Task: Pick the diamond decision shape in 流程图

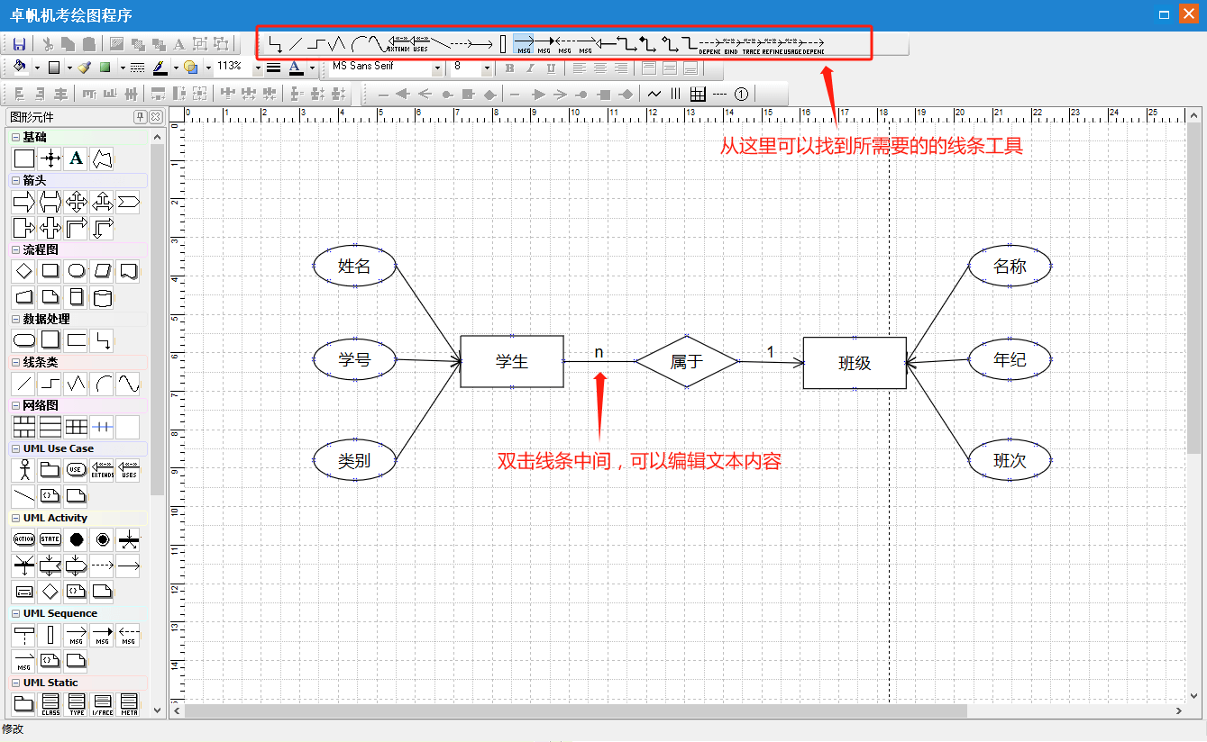Action: (x=24, y=270)
